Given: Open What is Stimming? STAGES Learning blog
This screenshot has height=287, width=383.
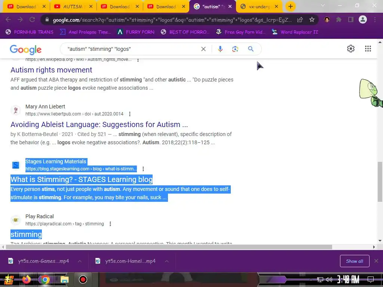Looking at the screenshot, I should (x=82, y=179).
